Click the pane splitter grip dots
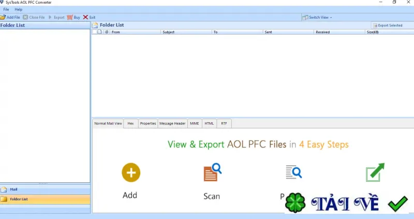Image resolution: width=414 pixels, height=219 pixels. coord(43,183)
